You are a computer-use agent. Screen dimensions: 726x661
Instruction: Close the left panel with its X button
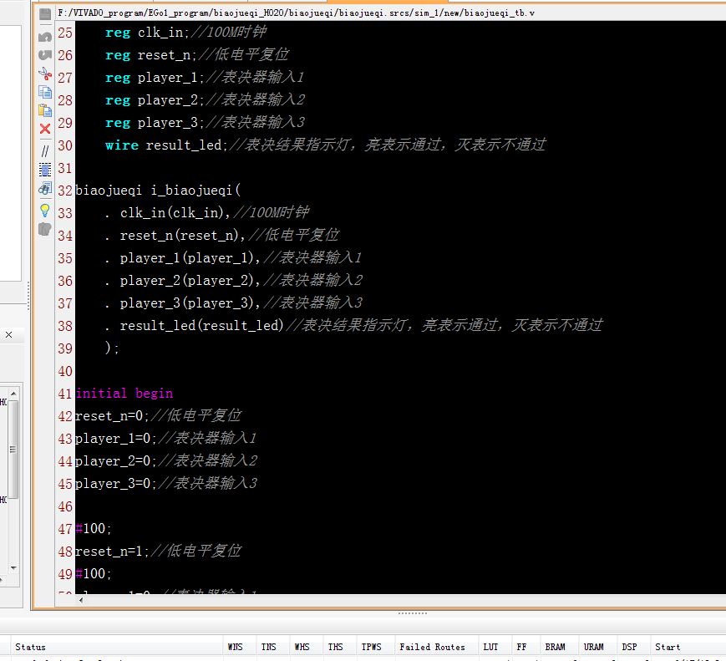(8, 333)
